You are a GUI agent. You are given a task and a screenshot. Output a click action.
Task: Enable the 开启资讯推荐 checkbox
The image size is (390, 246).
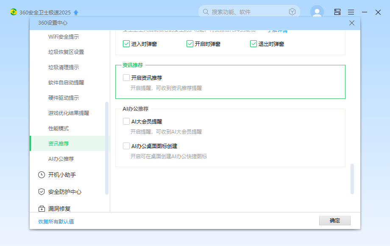click(125, 77)
